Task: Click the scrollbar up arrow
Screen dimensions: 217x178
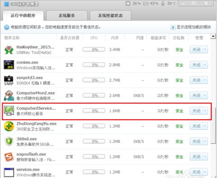Action: (x=213, y=36)
